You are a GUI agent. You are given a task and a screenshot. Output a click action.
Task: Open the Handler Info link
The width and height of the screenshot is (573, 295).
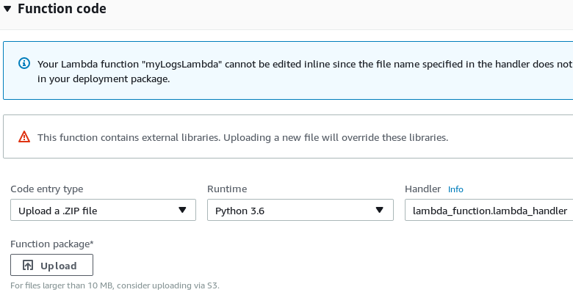[455, 189]
